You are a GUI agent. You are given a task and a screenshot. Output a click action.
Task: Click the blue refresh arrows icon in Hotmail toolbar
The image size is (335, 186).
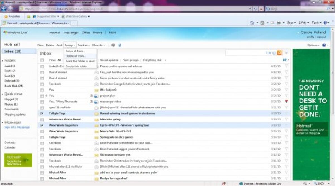(x=120, y=45)
